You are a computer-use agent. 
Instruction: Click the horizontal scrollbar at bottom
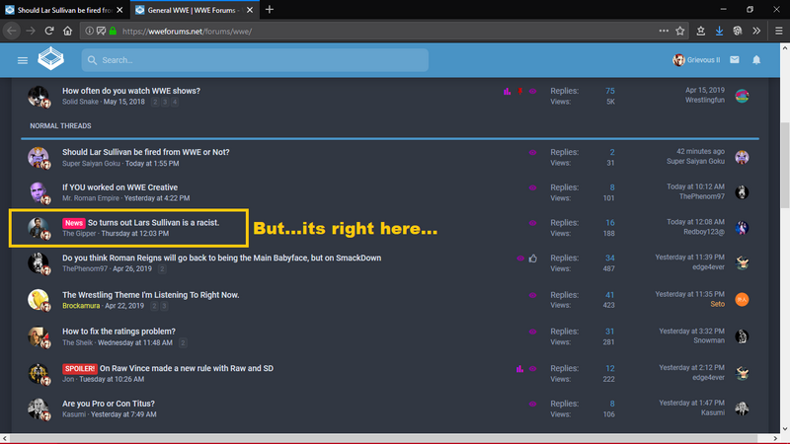click(384, 438)
